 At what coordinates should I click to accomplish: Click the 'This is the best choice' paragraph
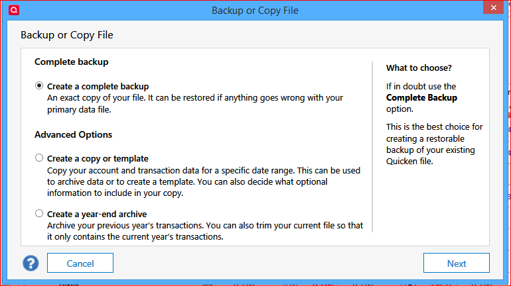coord(435,144)
